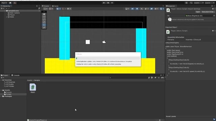The height and width of the screenshot is (121, 216).
Task: Lock the Hierarchy panel
Action: coord(37,6)
